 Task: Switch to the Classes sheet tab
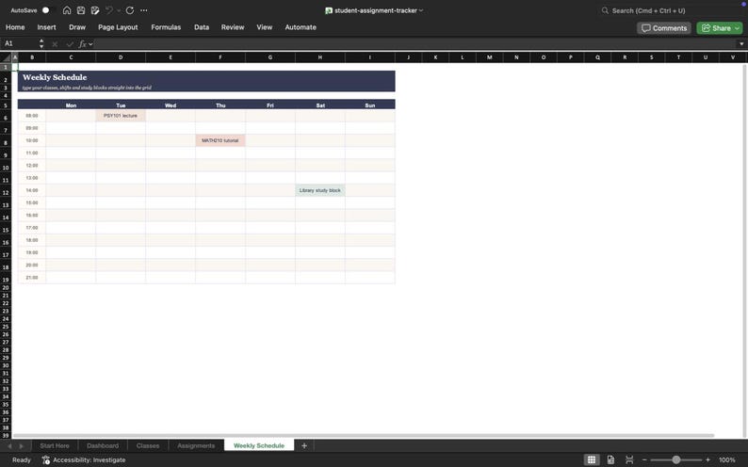[148, 446]
